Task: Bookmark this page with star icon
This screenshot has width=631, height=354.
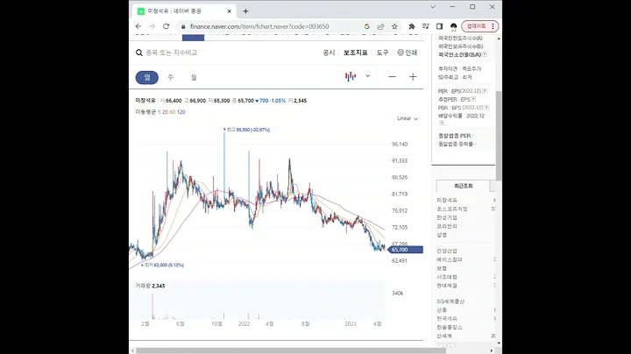Action: pyautogui.click(x=394, y=26)
